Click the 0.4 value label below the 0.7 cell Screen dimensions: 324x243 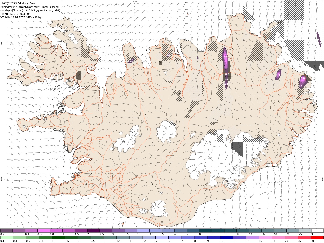pos(226,84)
